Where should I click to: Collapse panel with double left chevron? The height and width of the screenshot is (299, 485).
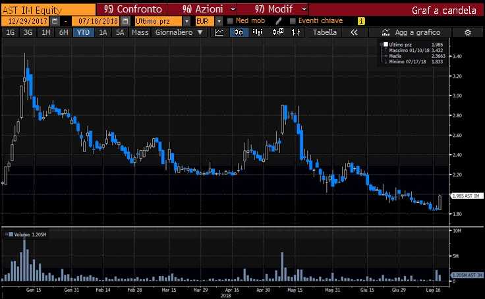[x=354, y=32]
